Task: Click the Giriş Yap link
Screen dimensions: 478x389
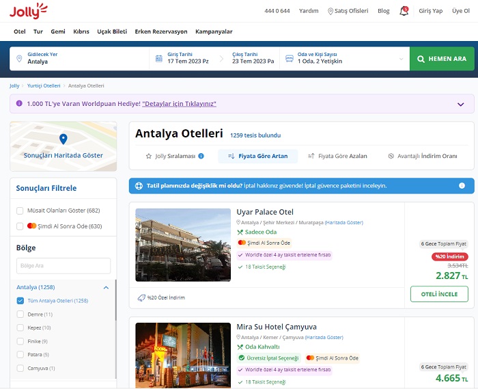Action: click(x=430, y=11)
